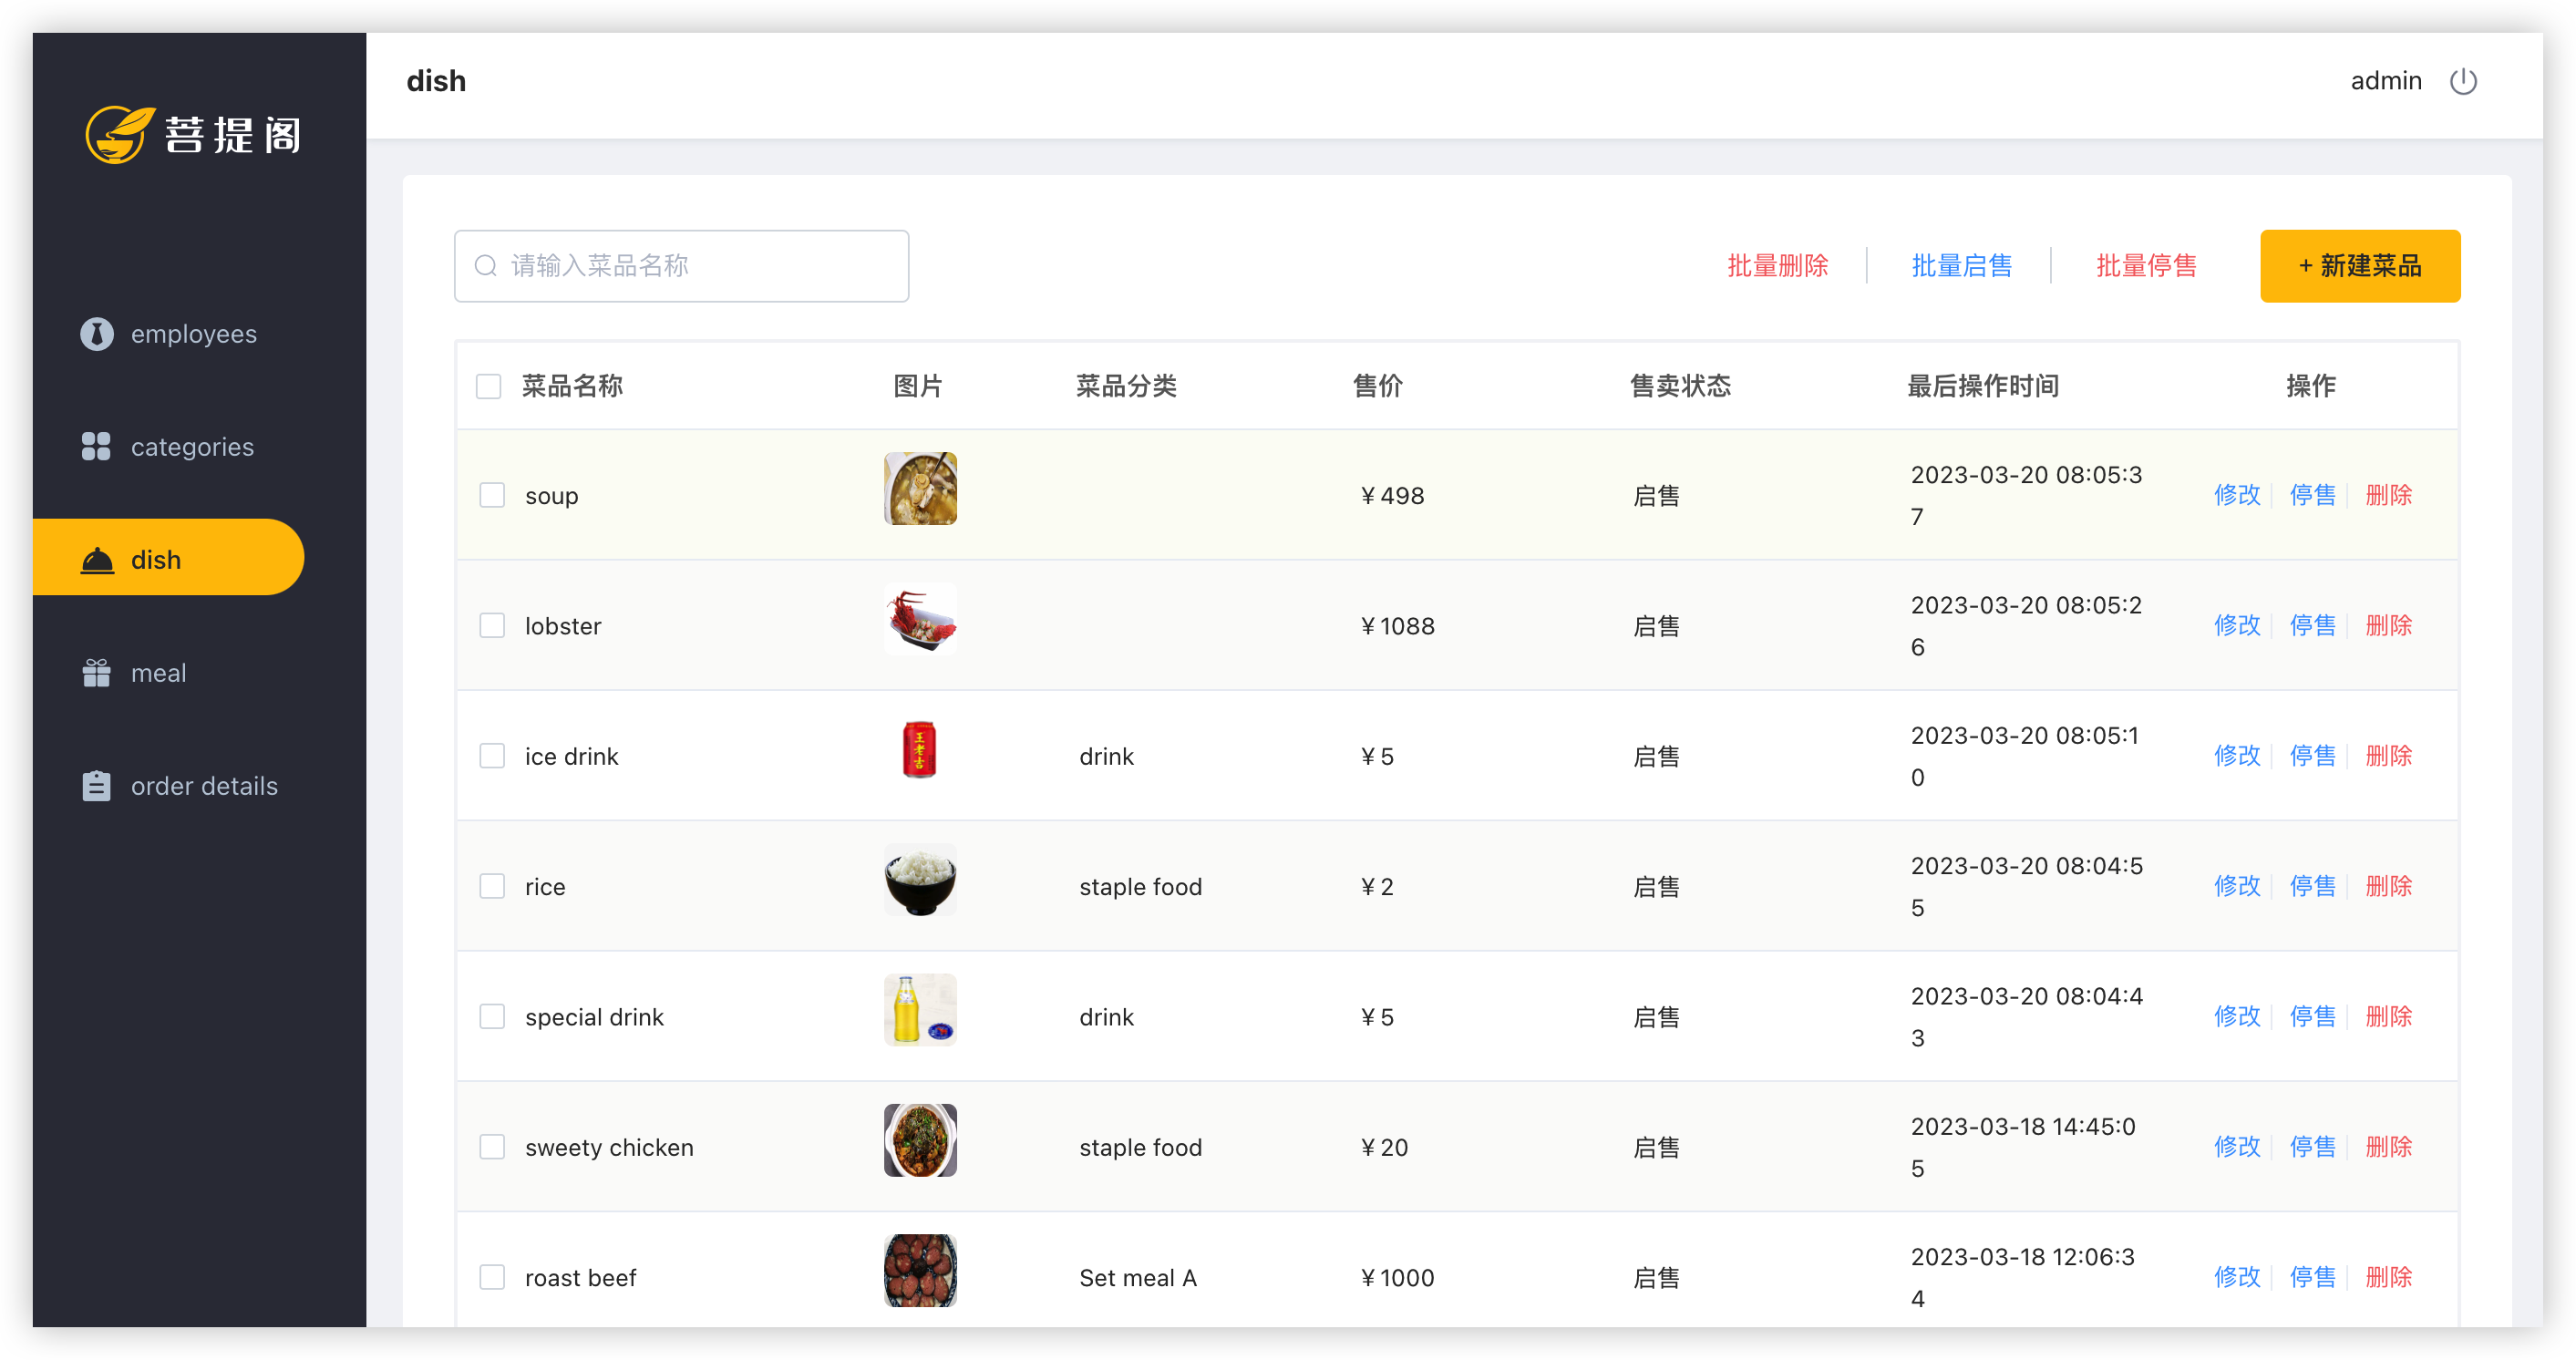The image size is (2576, 1360).
Task: Check the soup row checkbox
Action: pyautogui.click(x=492, y=494)
